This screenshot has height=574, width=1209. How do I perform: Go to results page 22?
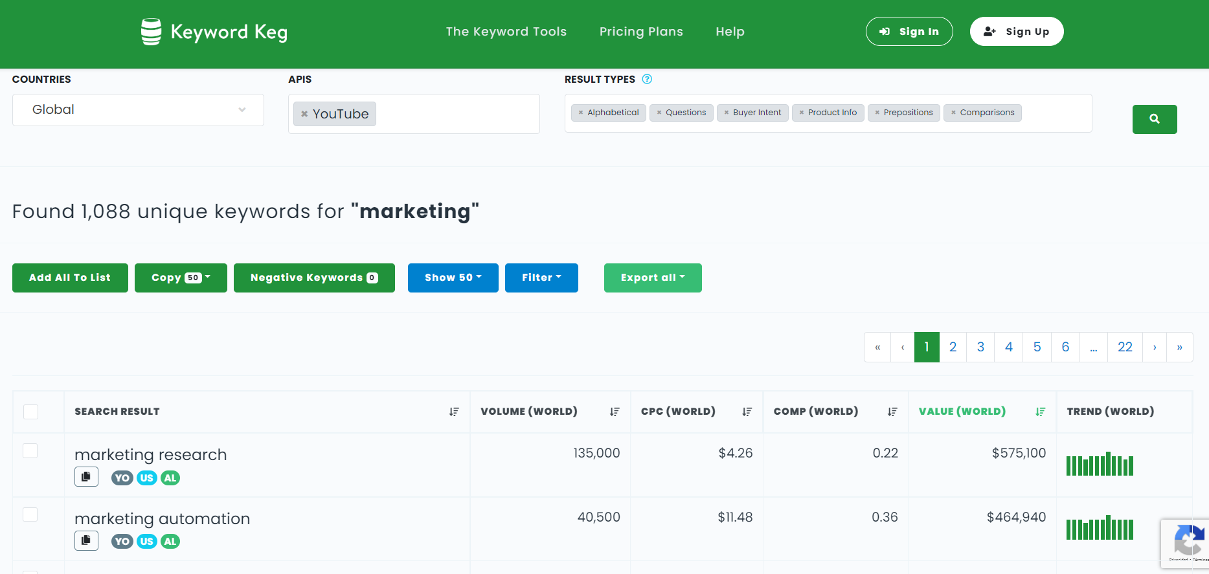(1125, 348)
